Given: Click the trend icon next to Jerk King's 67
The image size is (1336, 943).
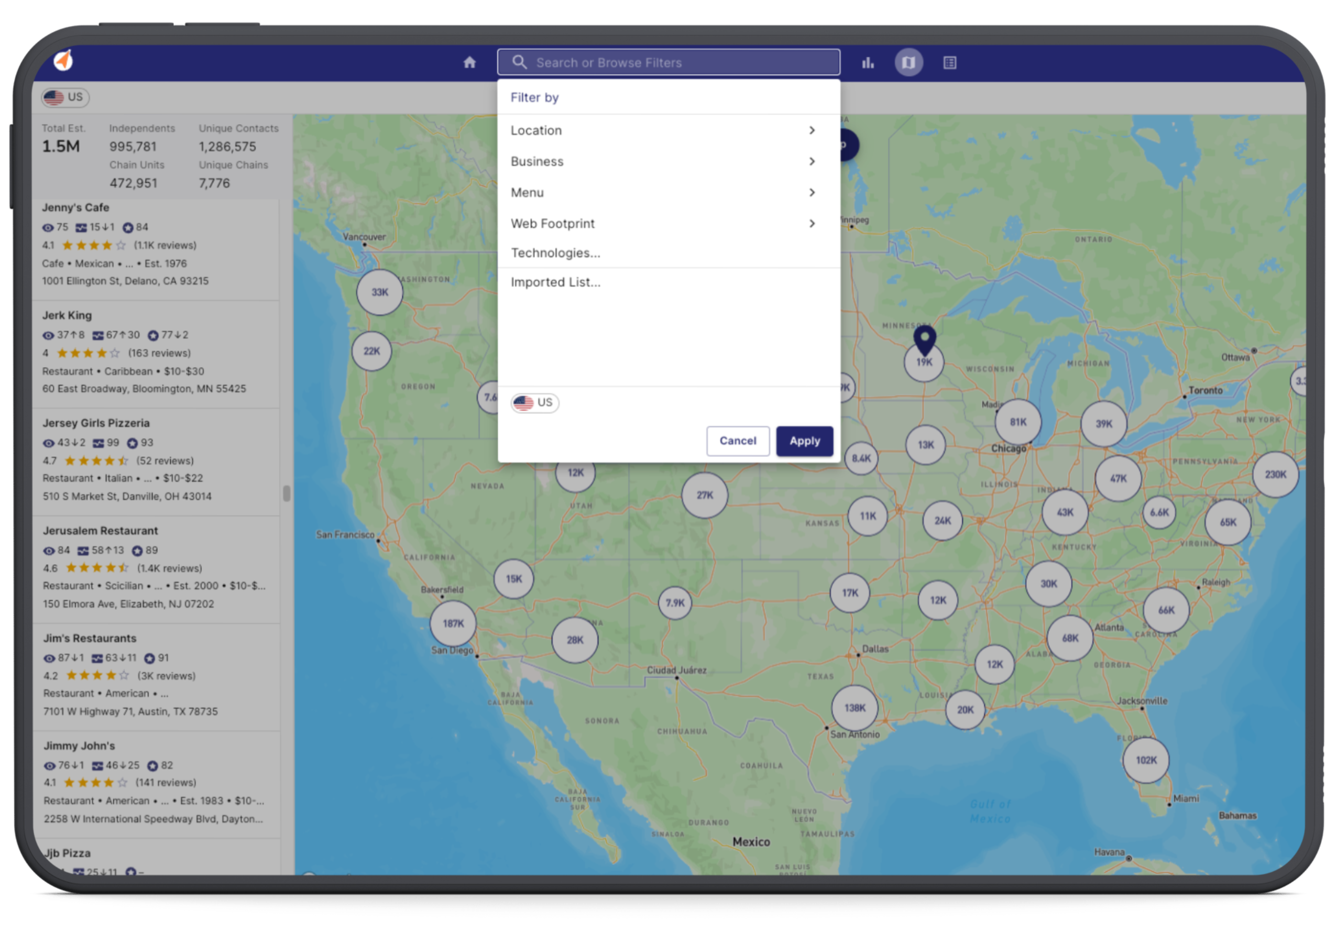Looking at the screenshot, I should 98,336.
